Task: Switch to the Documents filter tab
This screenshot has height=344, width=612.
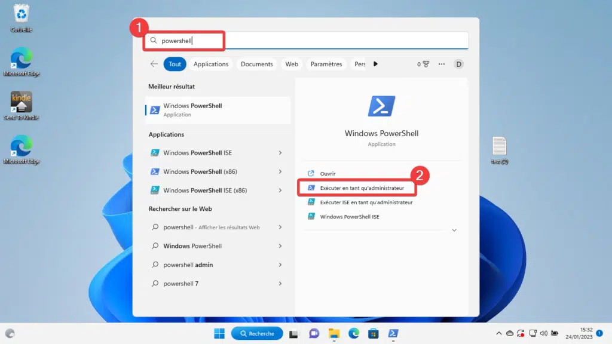Action: 256,64
